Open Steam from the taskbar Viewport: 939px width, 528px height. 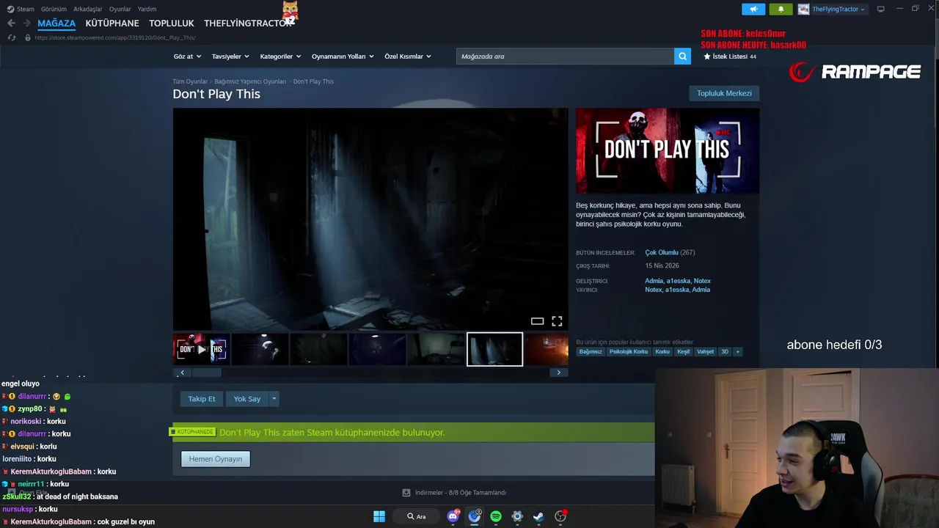pyautogui.click(x=538, y=516)
